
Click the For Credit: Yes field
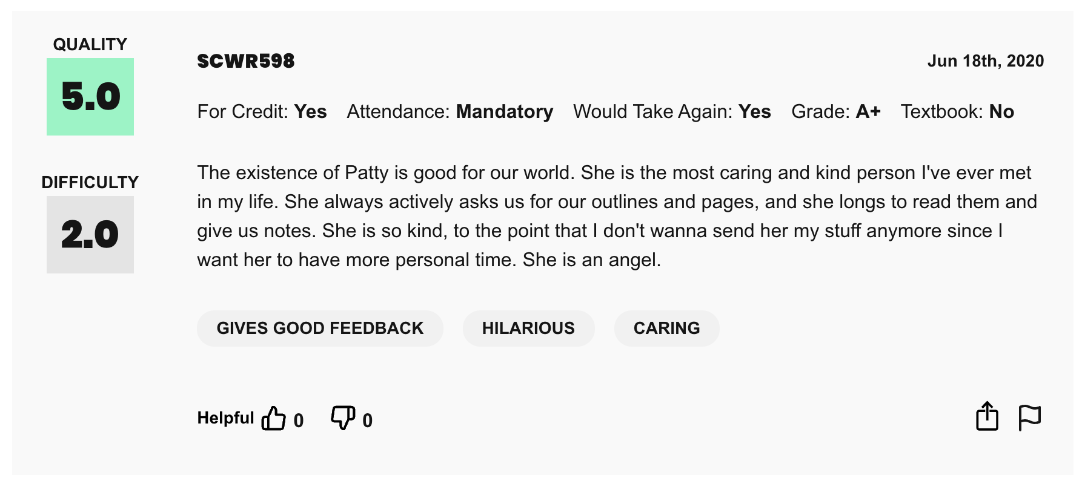[x=262, y=111]
